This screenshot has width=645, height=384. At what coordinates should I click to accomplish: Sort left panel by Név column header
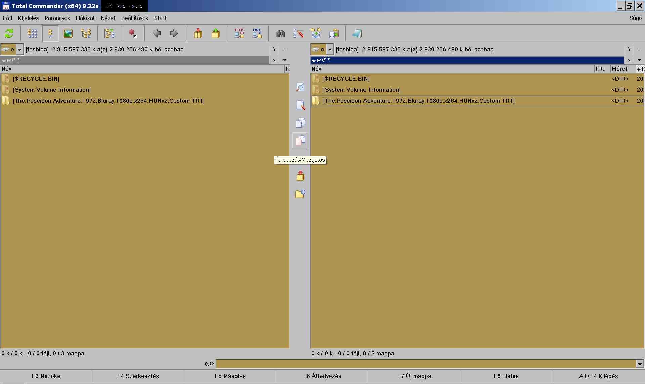click(142, 69)
